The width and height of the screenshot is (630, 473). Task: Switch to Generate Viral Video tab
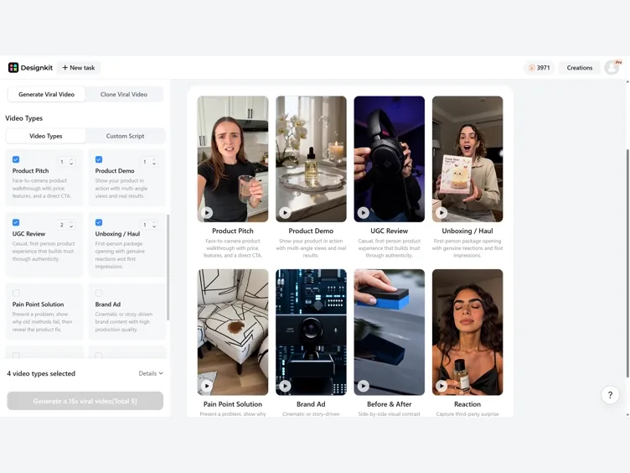(47, 94)
